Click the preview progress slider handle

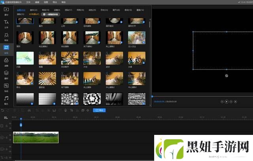click(152, 97)
